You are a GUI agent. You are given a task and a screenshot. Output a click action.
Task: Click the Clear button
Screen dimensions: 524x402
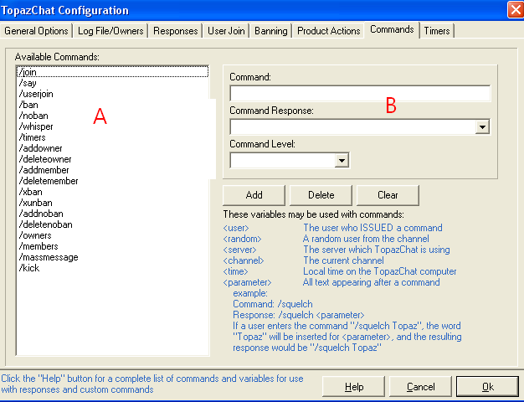[388, 195]
